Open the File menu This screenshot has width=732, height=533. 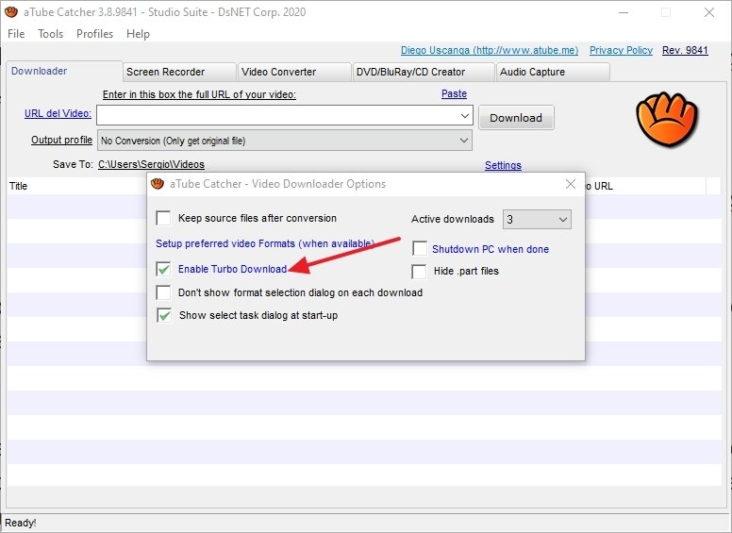tap(16, 34)
